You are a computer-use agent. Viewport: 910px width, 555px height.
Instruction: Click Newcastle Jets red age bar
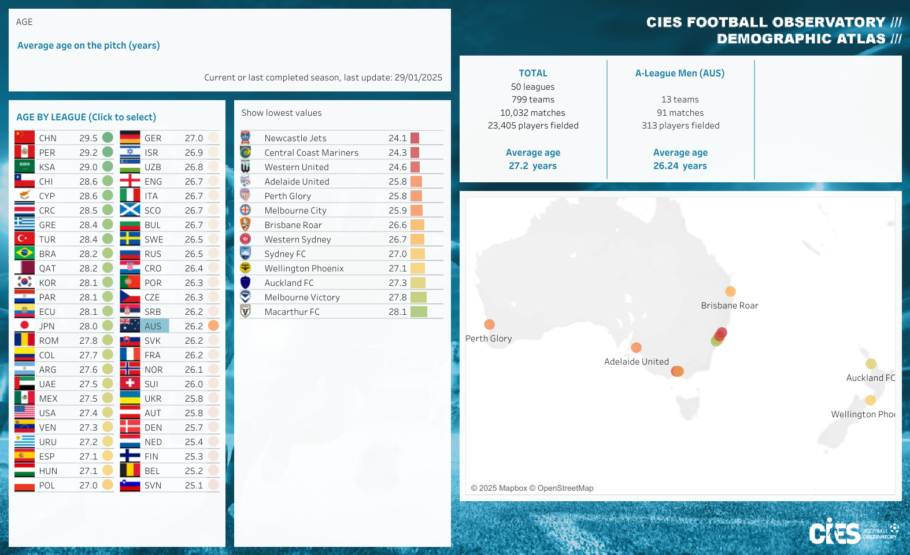(415, 138)
